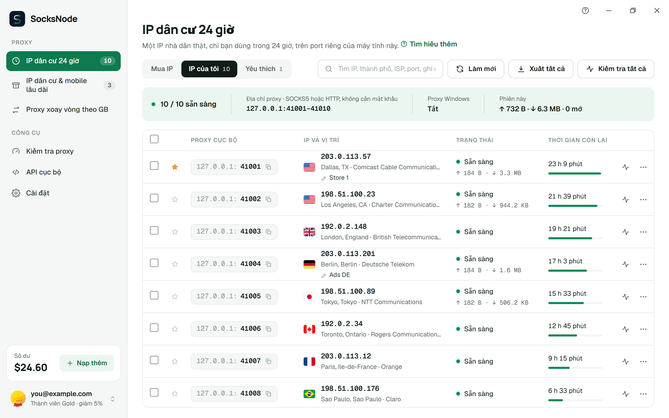Tick the checkbox for the 41005 row
This screenshot has width=669, height=418.
[154, 295]
